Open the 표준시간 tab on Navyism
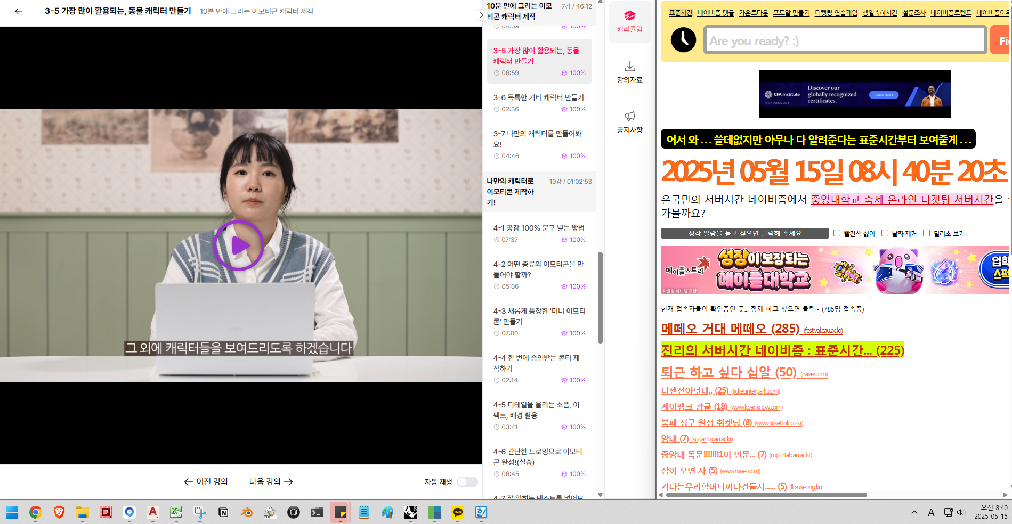The width and height of the screenshot is (1012, 524). (x=681, y=13)
